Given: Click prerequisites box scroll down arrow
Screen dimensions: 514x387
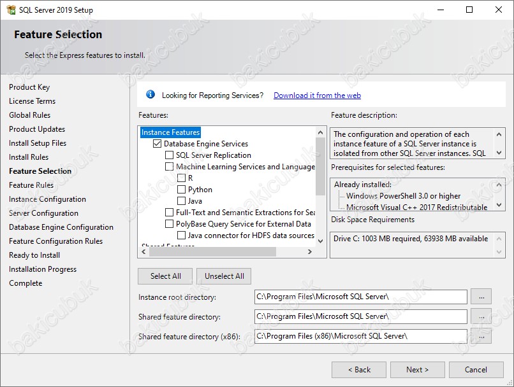Looking at the screenshot, I should 499,205.
